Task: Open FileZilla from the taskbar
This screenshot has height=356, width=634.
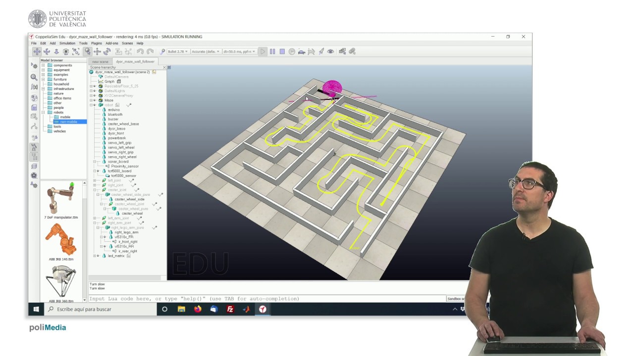Action: point(230,309)
